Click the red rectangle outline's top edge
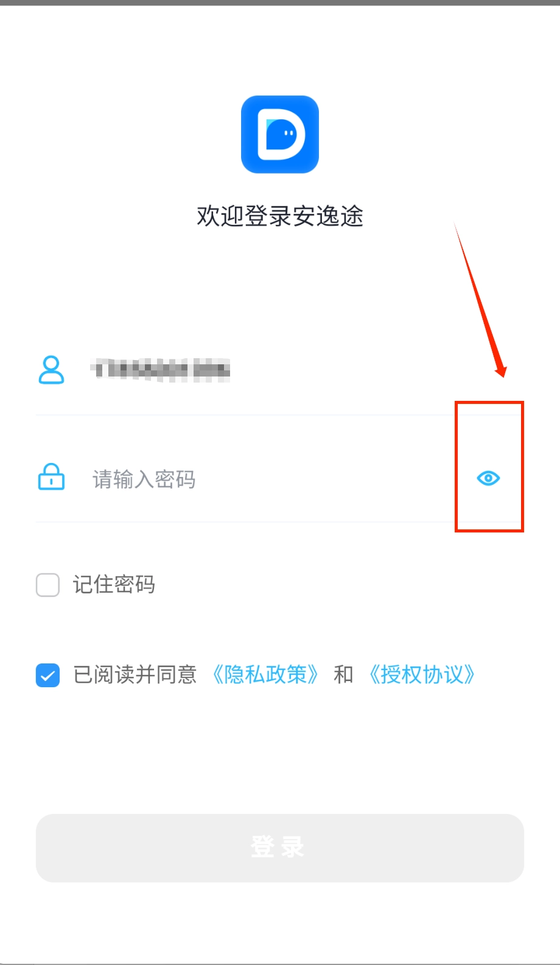Viewport: 560px width, 965px height. pyautogui.click(x=489, y=402)
